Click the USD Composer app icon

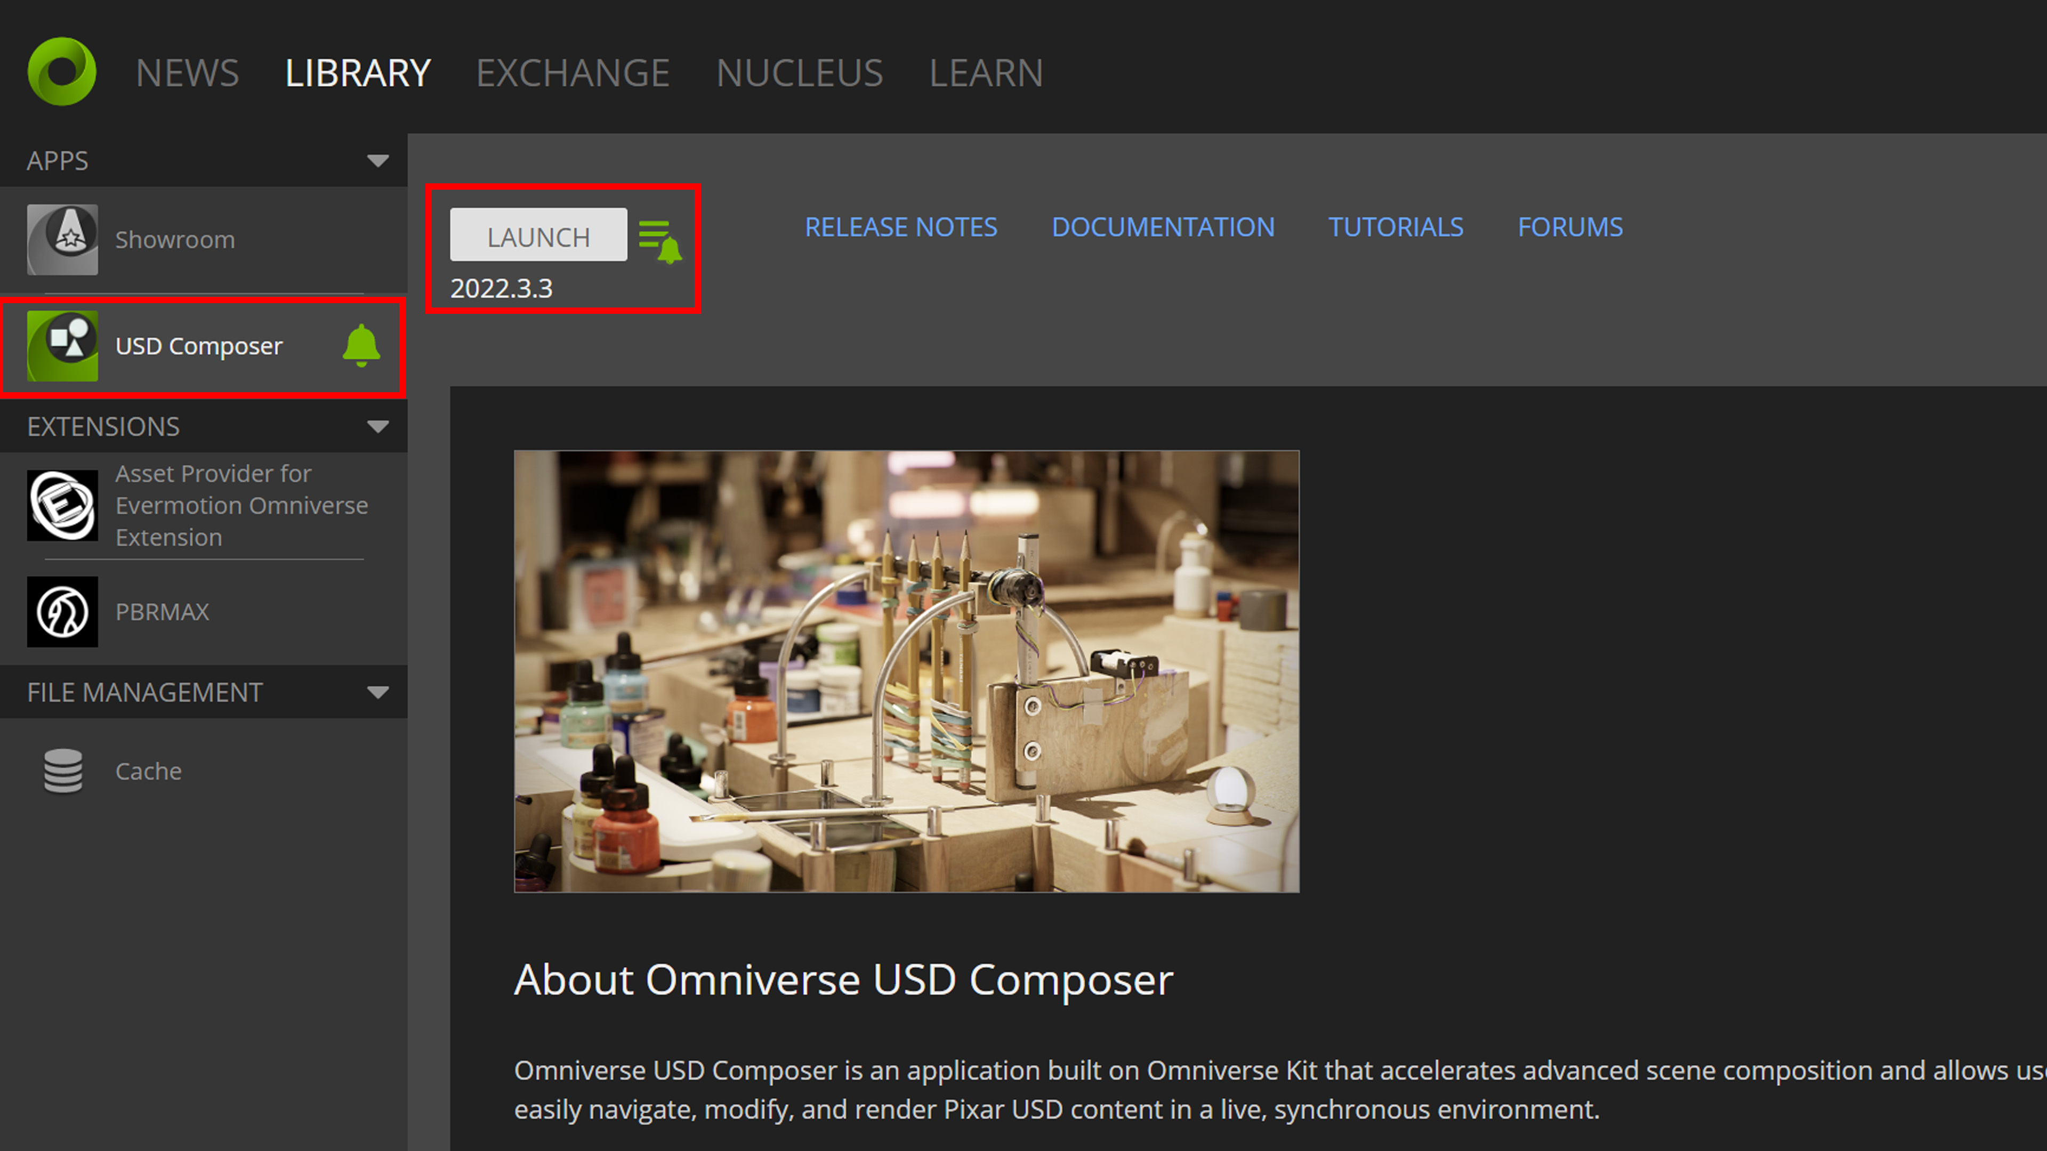pos(62,345)
